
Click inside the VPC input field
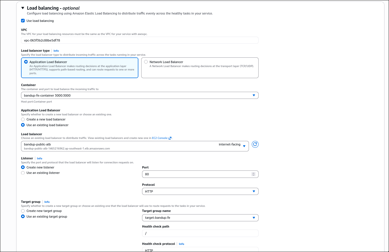114,40
